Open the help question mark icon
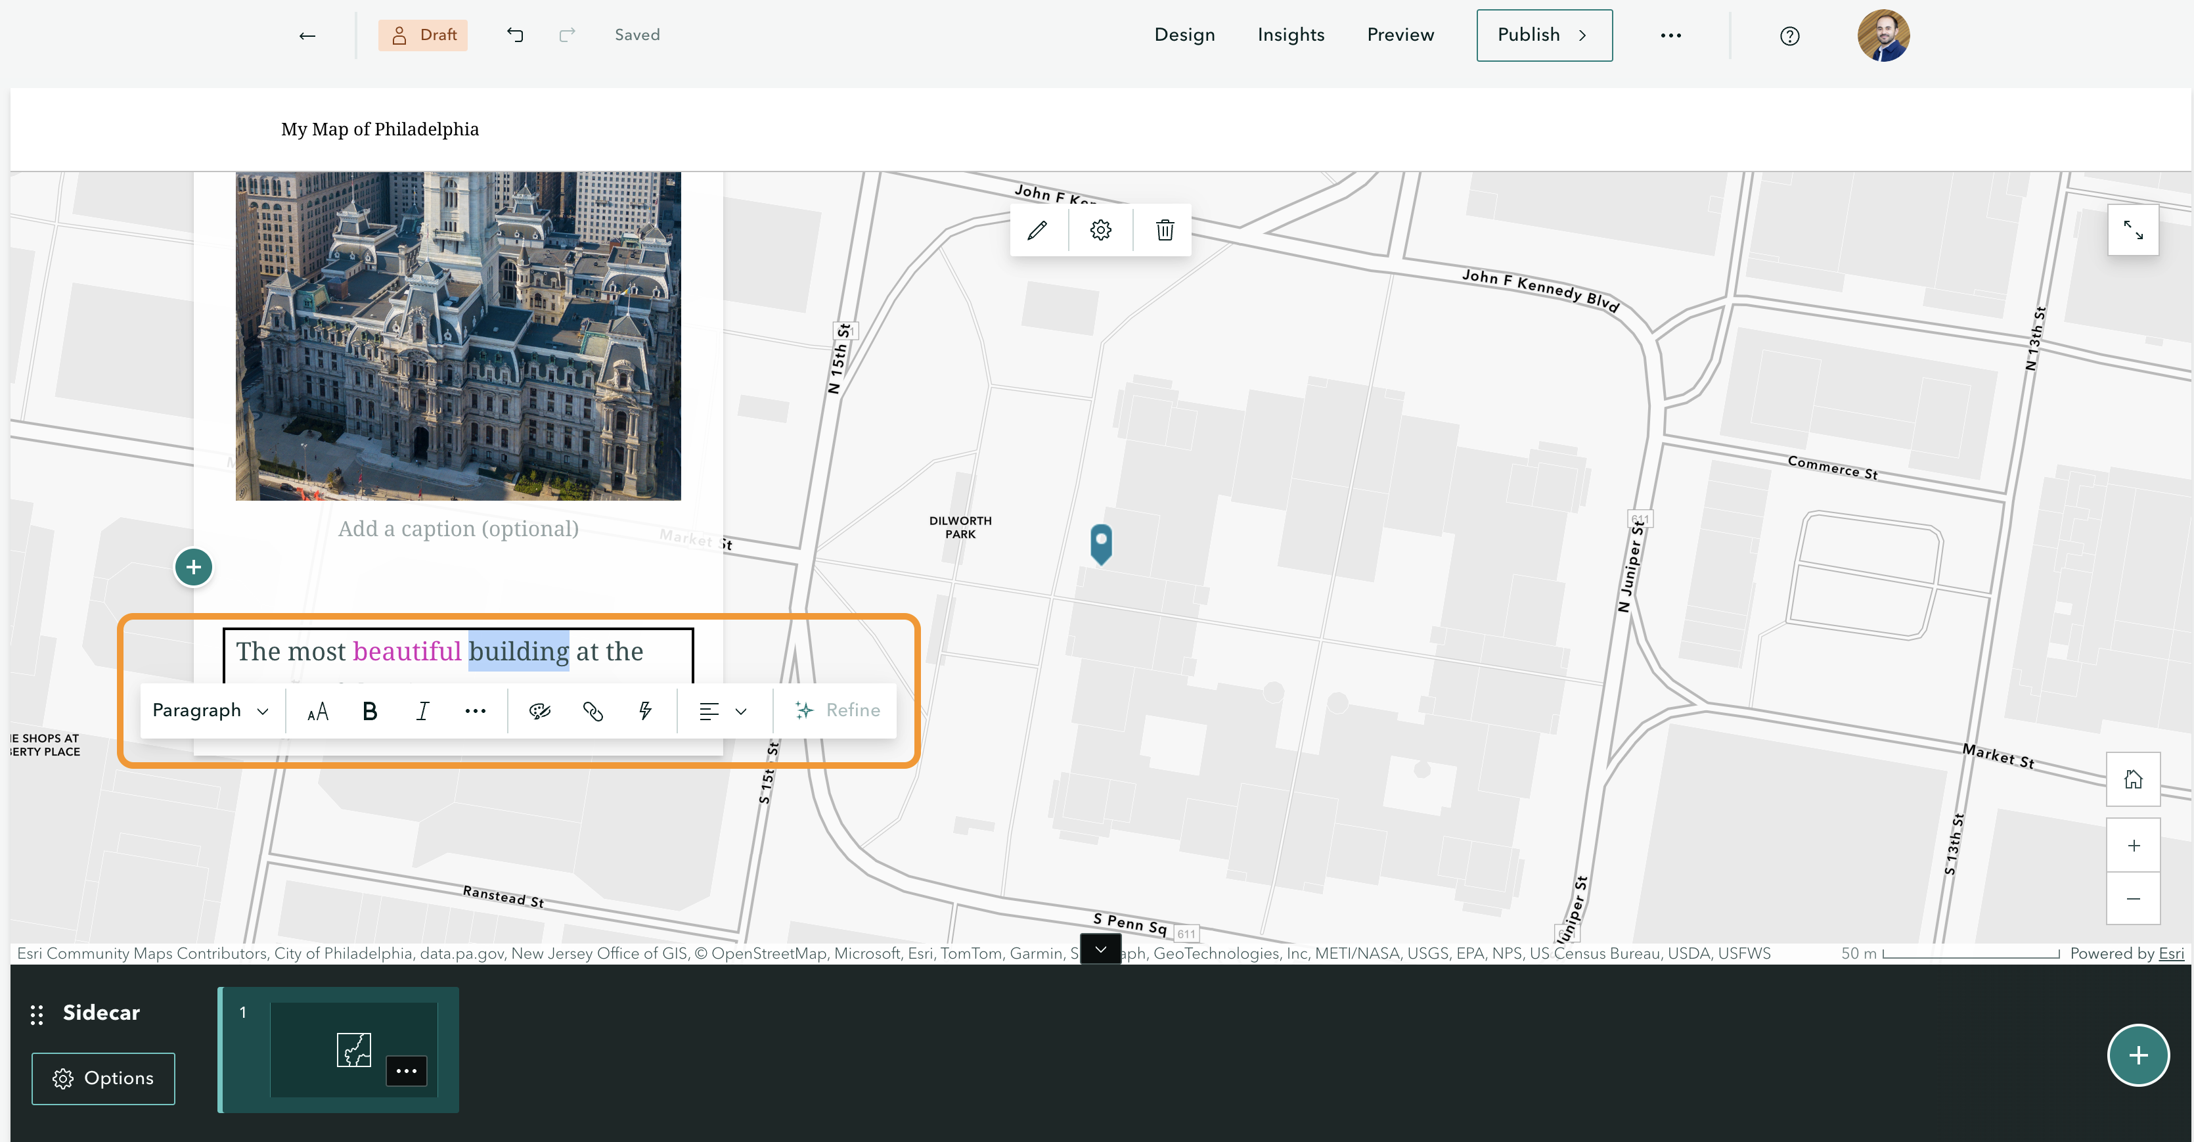The width and height of the screenshot is (2194, 1142). coord(1789,35)
